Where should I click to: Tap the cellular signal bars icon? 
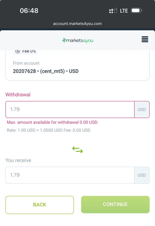[113, 11]
